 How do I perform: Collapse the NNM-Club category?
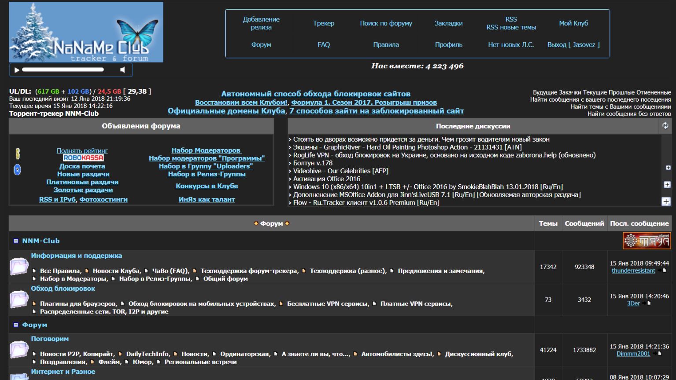pos(16,241)
